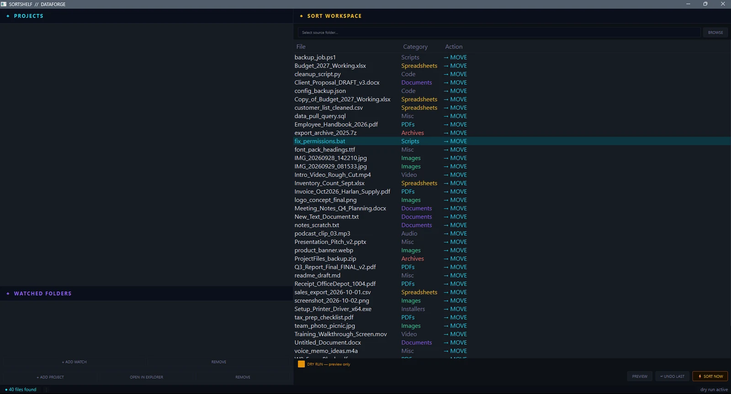Click the dry run active status text
731x394 pixels.
(x=714, y=389)
